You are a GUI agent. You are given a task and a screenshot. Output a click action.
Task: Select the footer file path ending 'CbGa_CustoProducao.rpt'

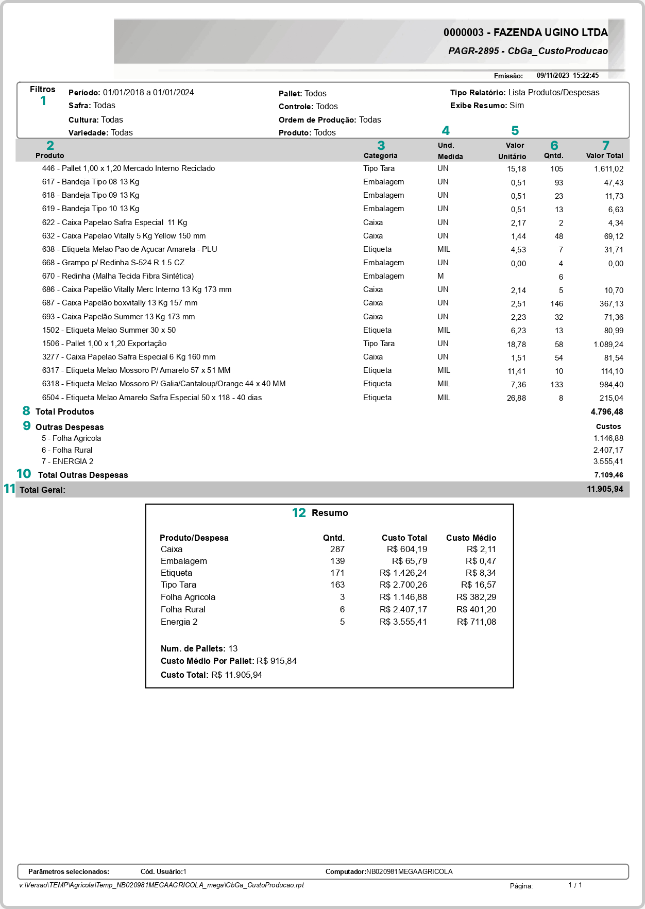(x=162, y=885)
